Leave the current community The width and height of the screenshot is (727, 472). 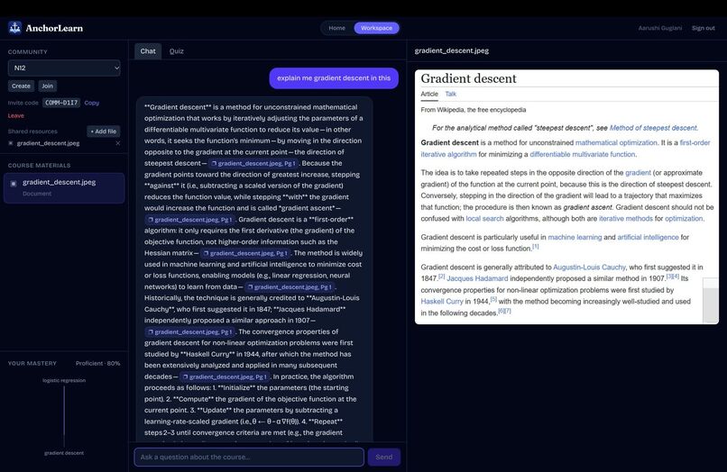(15, 115)
